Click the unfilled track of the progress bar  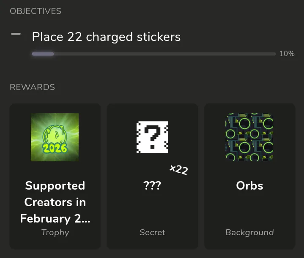point(165,54)
